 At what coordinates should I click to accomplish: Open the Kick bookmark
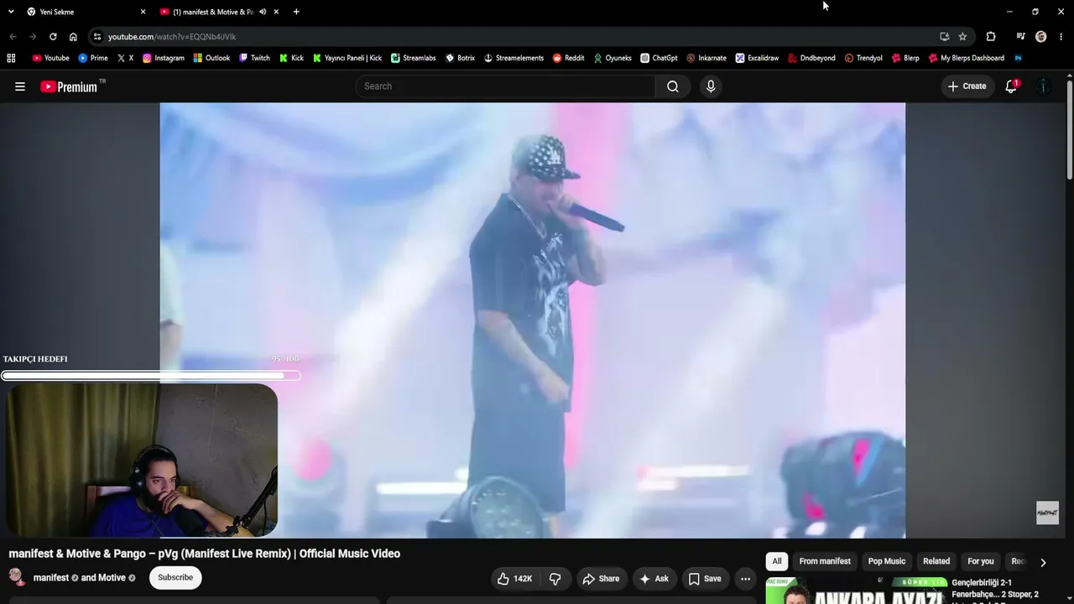click(x=291, y=58)
